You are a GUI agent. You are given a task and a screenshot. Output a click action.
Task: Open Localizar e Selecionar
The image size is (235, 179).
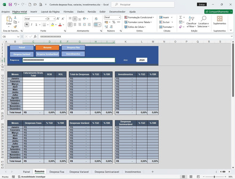click(204, 22)
